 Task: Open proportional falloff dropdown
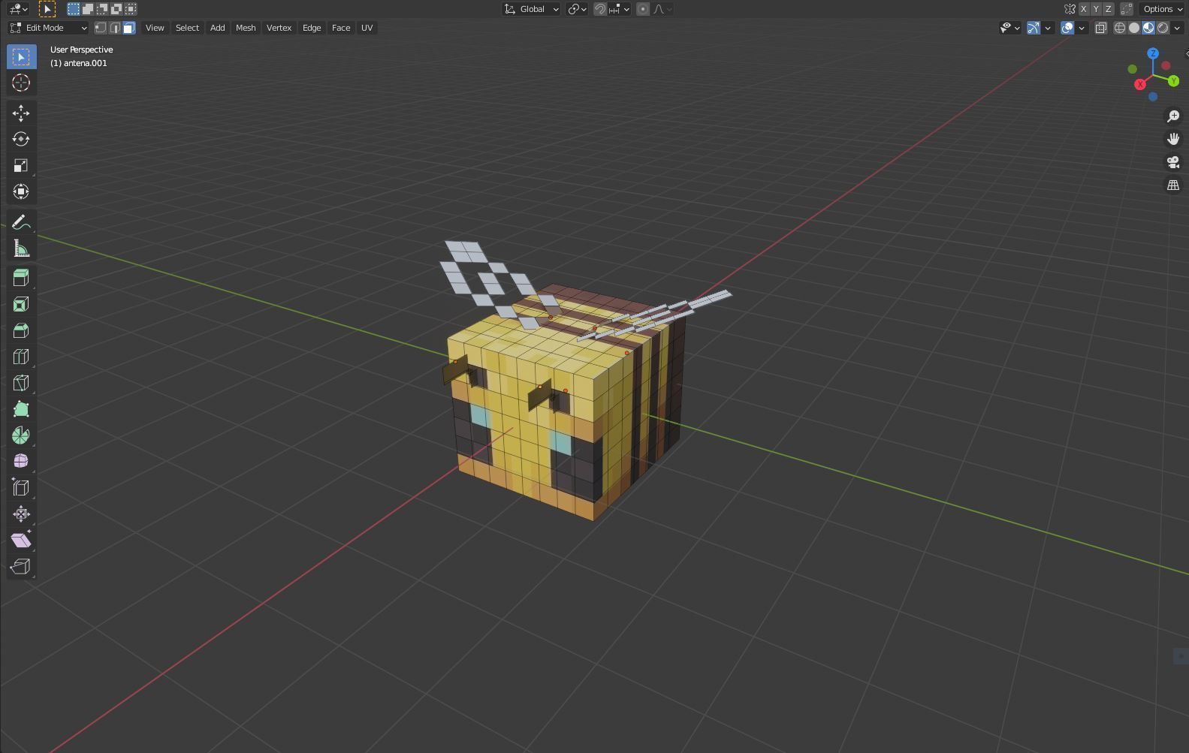(663, 9)
